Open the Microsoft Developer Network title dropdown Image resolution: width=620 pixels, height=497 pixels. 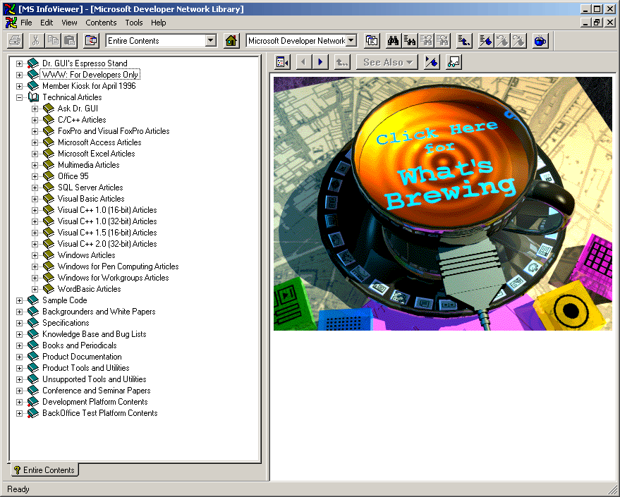point(351,40)
